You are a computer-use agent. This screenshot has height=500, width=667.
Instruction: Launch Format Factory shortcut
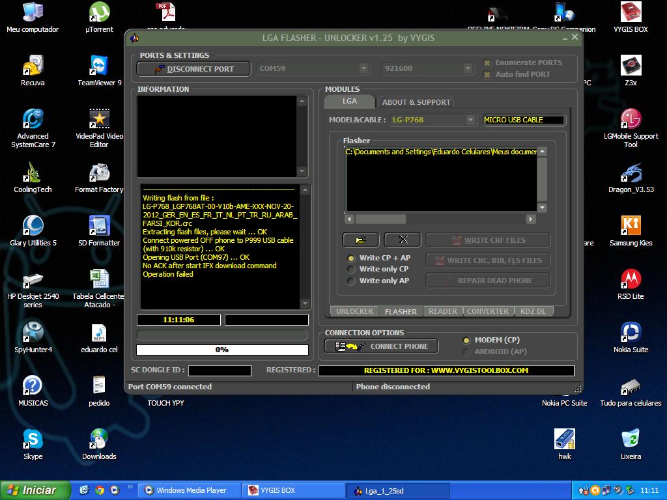click(99, 177)
